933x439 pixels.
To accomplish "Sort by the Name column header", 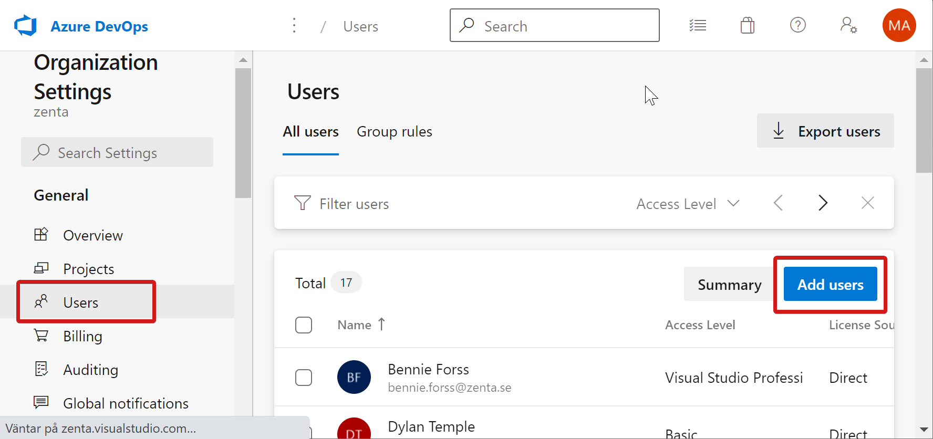I will (x=361, y=325).
